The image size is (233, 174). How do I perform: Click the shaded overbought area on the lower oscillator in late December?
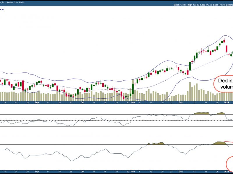pyautogui.click(x=220, y=143)
